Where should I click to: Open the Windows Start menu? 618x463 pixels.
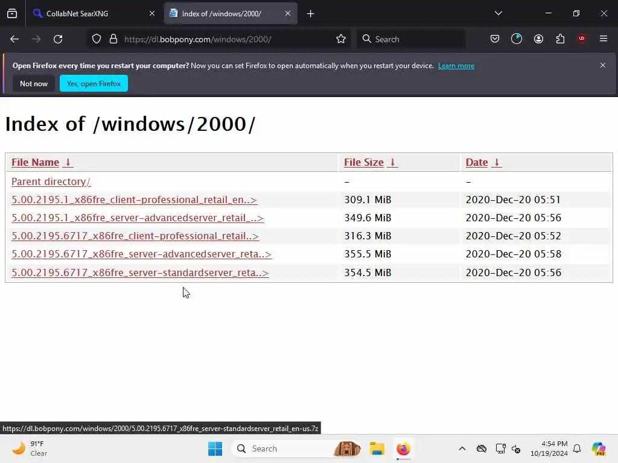pyautogui.click(x=215, y=449)
